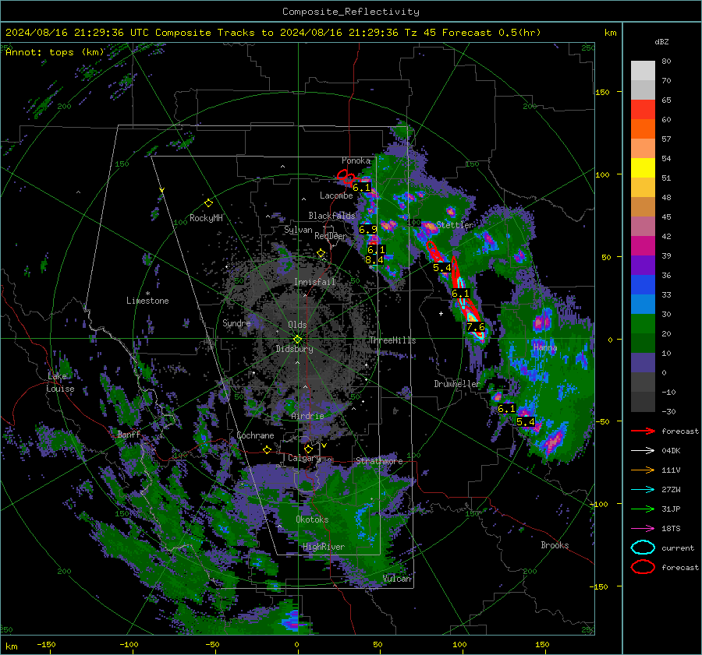Select the magenta 18TS arrow legend symbol
Image resolution: width=702 pixels, height=655 pixels.
643,529
